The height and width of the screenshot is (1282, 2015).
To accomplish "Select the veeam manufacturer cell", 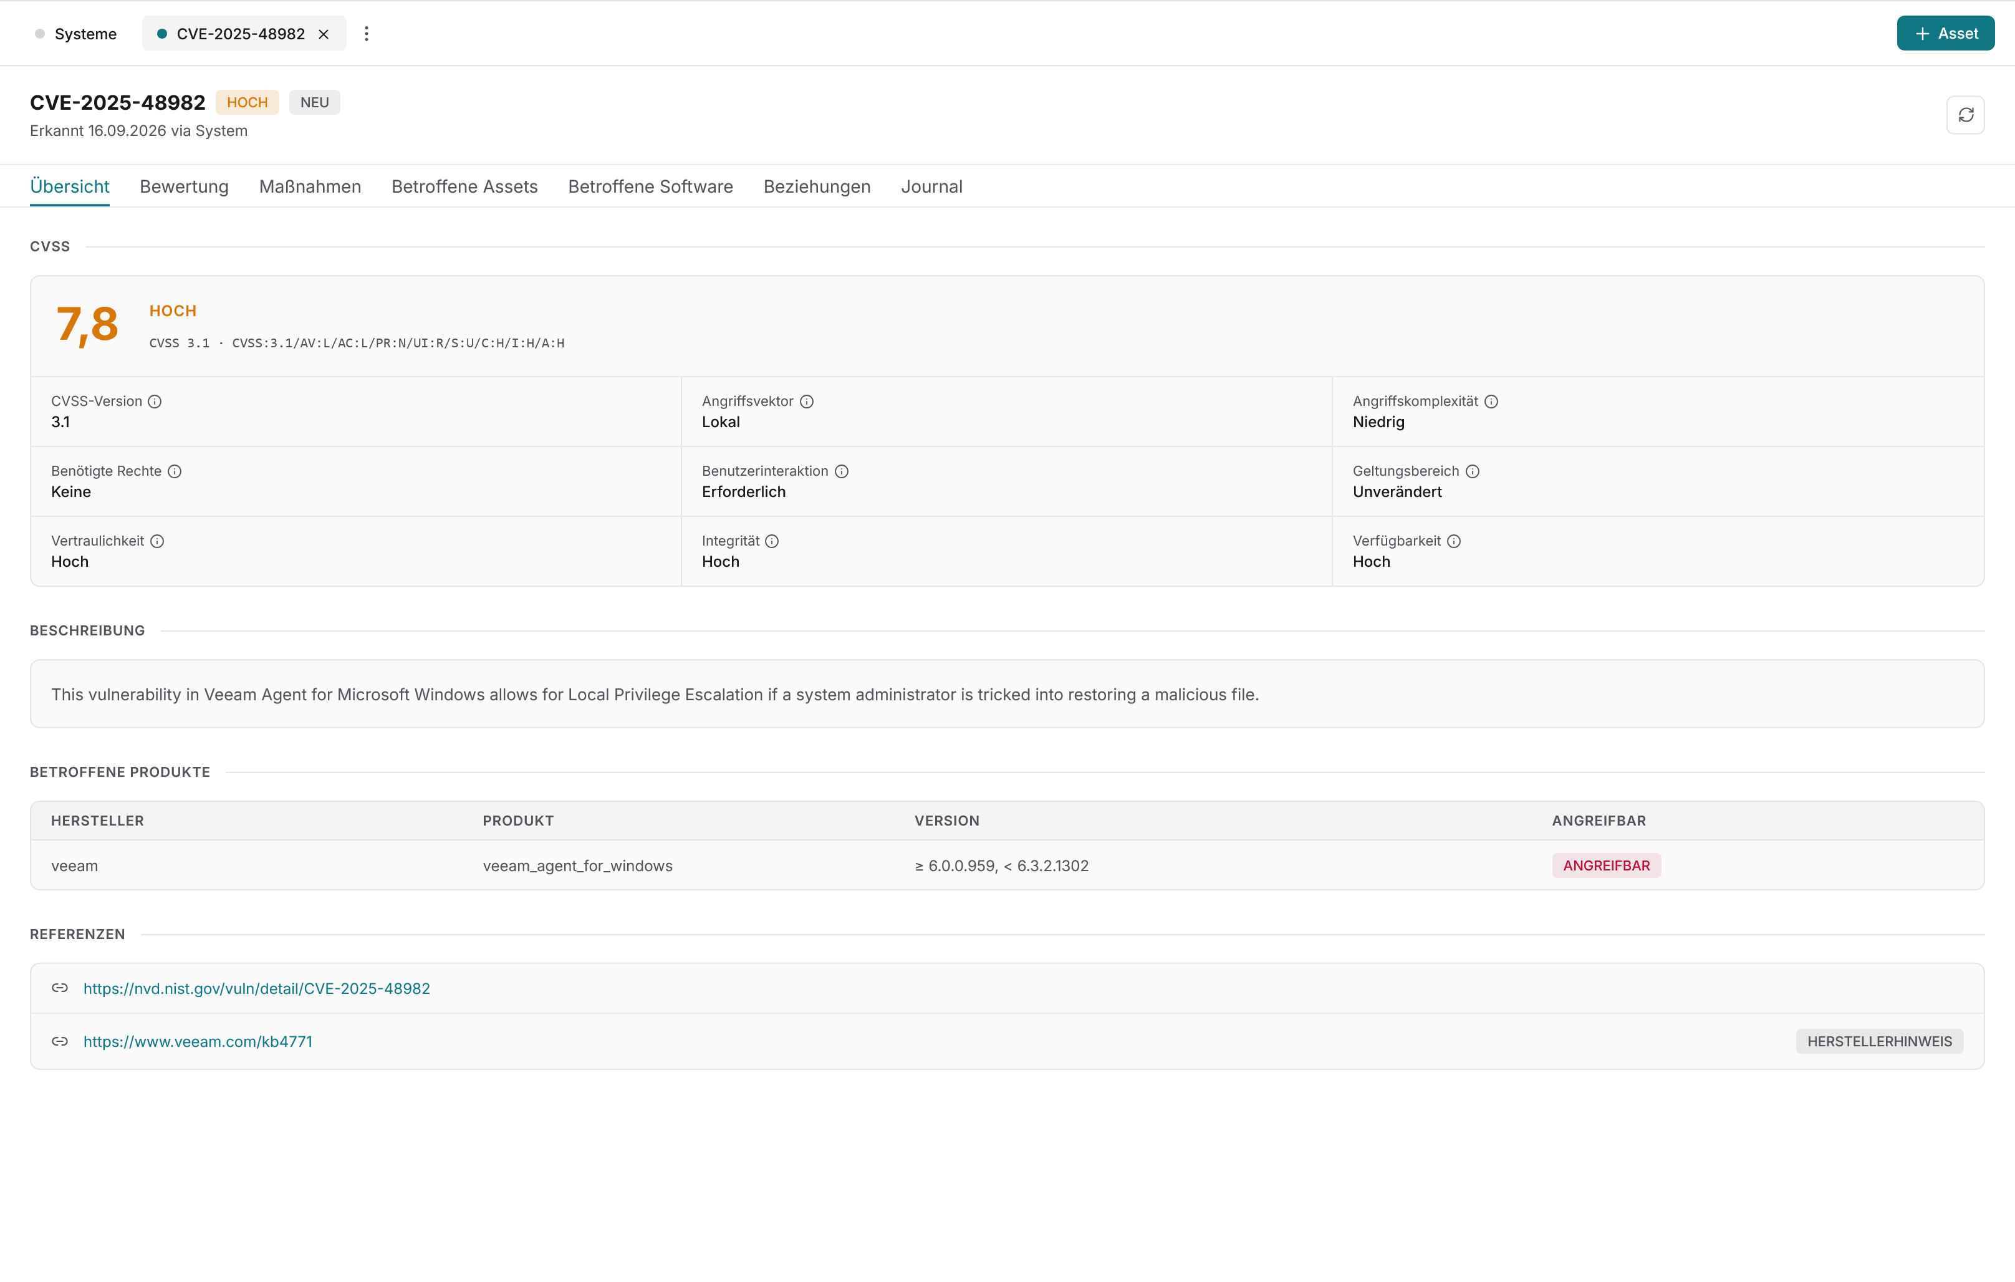I will (74, 866).
